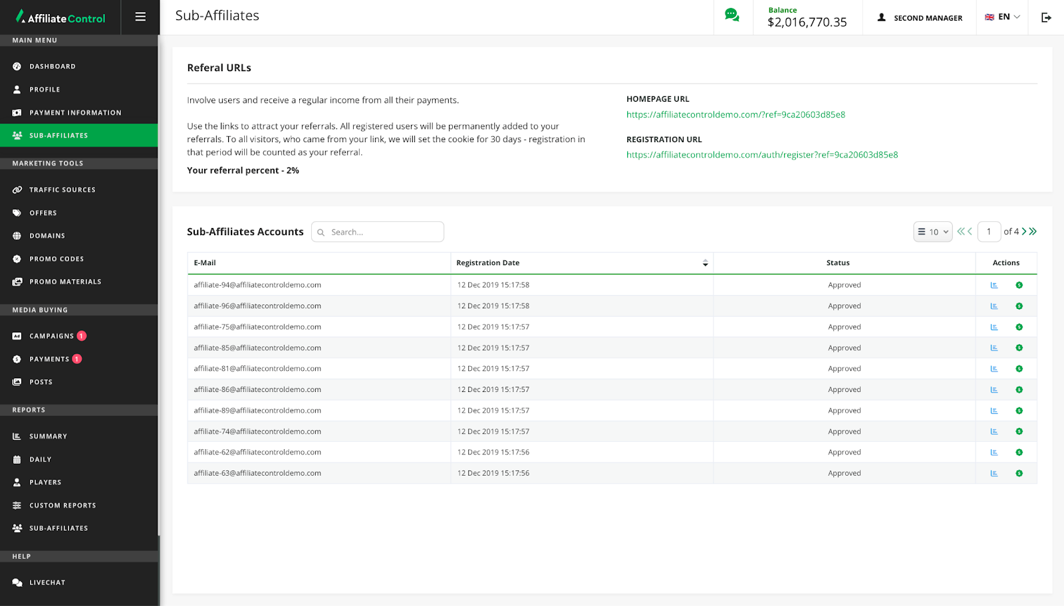Select Promo Codes in the sidebar

(57, 259)
